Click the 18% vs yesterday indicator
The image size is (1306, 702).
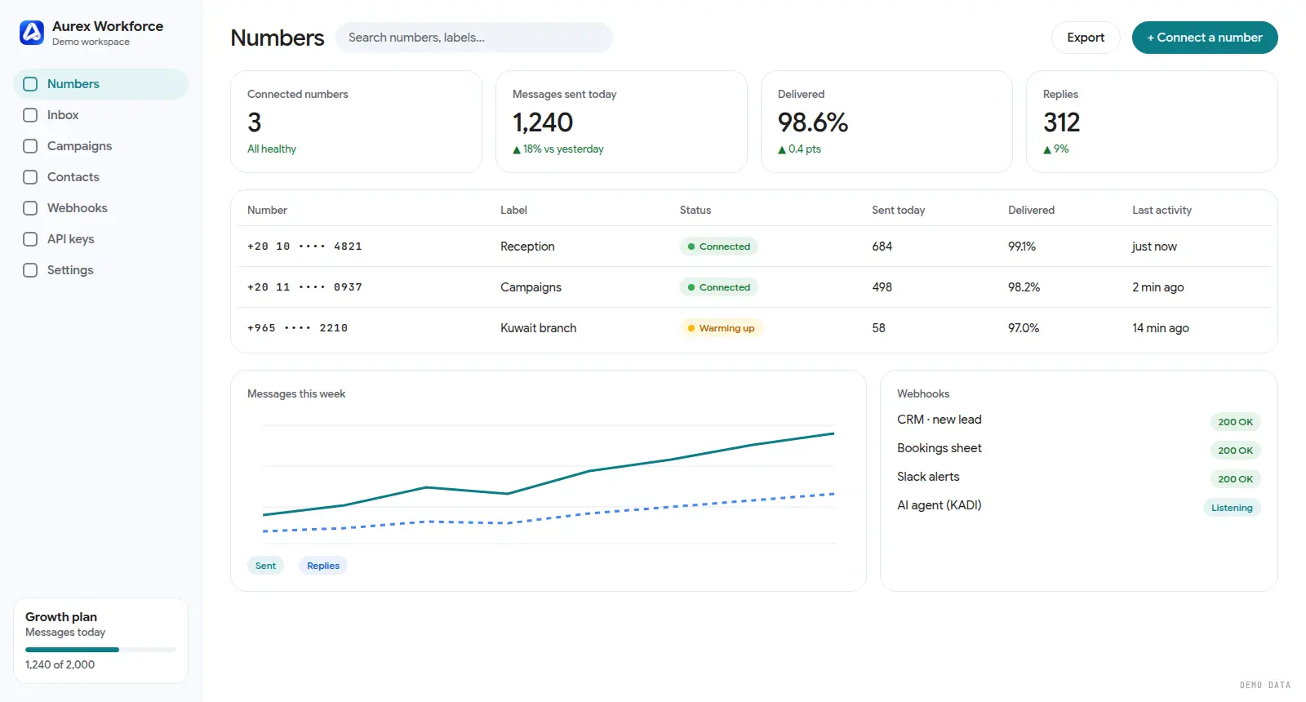point(558,149)
